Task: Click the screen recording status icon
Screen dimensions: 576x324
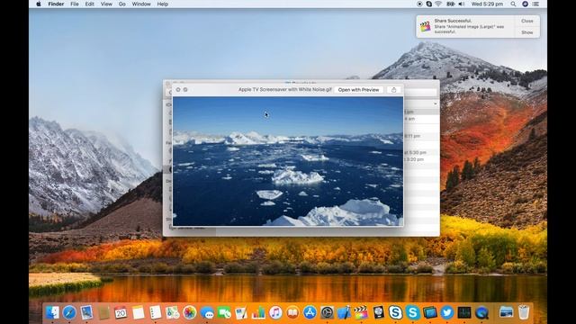Action: click(x=419, y=4)
